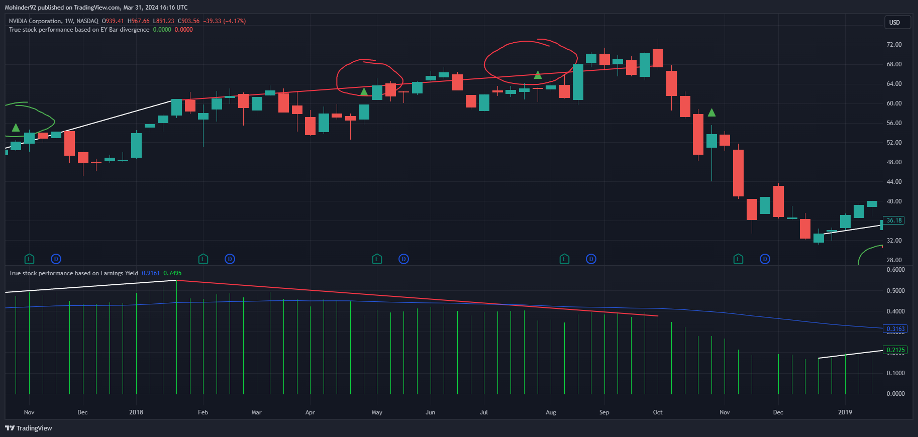The image size is (918, 437).
Task: Open the USD currency selector
Action: click(897, 22)
